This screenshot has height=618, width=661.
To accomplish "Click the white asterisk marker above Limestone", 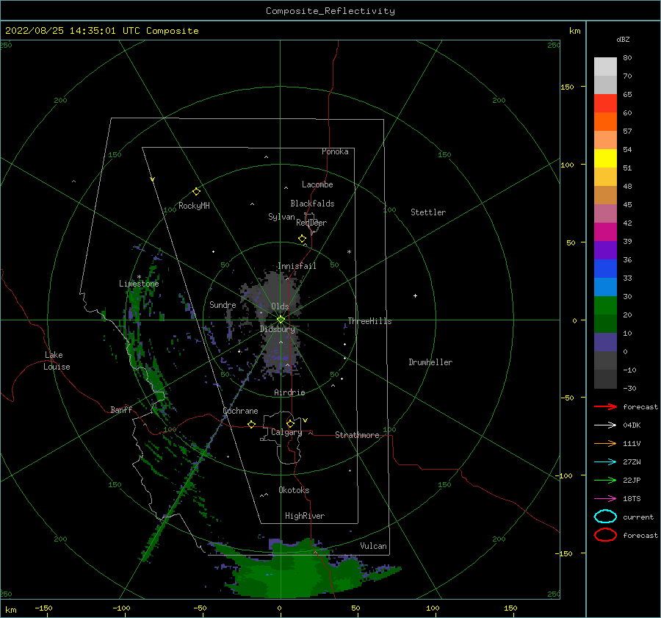I will tap(139, 277).
